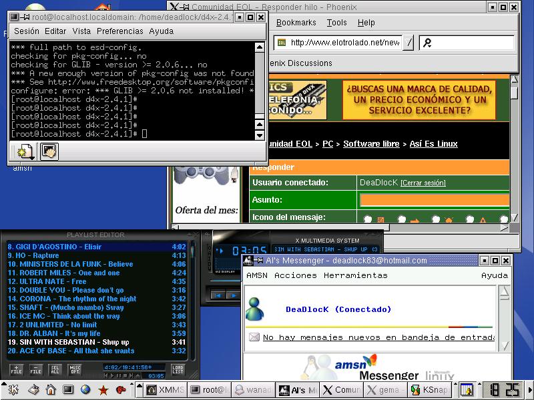Click the second icon in Konsole's bottom toolbar
The image size is (534, 400).
point(49,151)
